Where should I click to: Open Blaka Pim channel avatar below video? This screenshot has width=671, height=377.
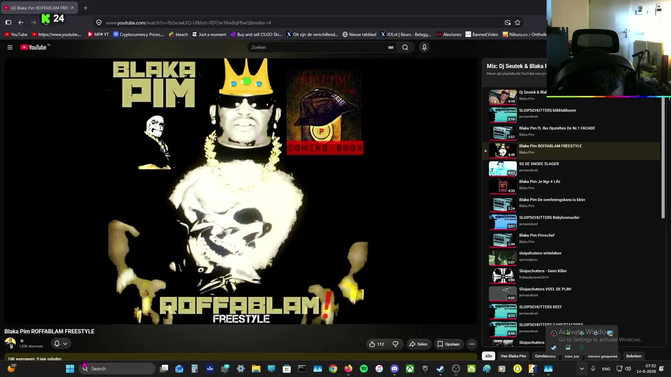tap(10, 343)
